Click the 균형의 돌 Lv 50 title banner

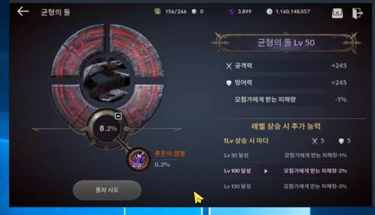286,43
